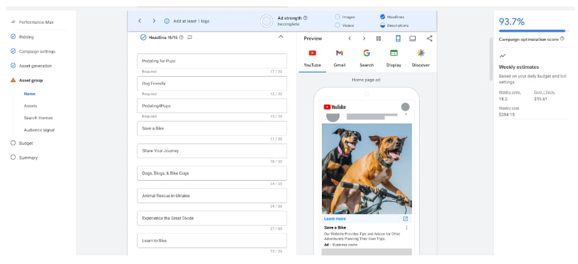The width and height of the screenshot is (578, 264).
Task: Edit the 'Dogs, Blogs, & Bike Cogs' field
Action: click(x=212, y=173)
